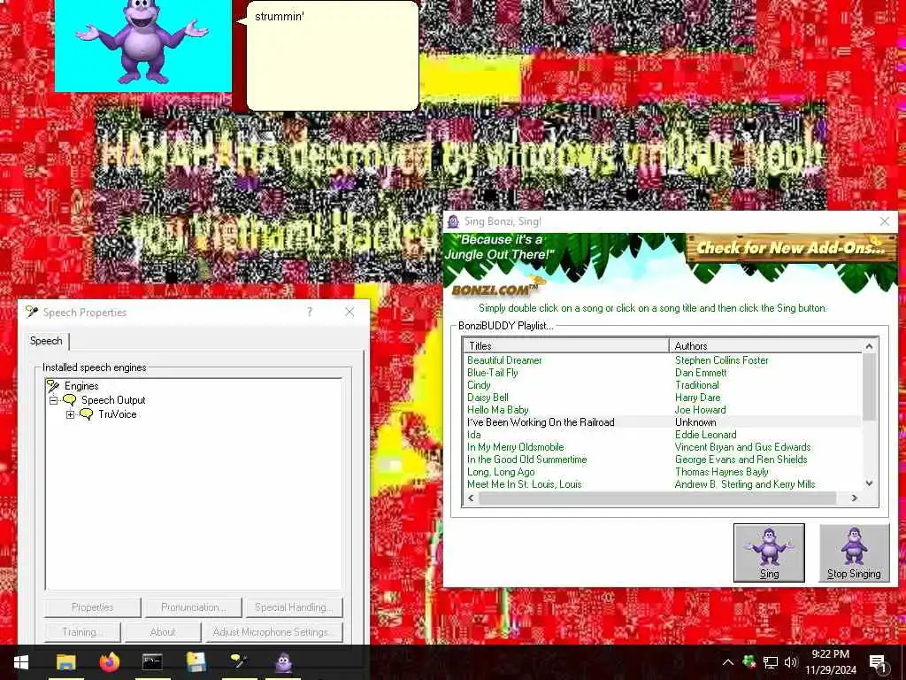
Task: Select TruVoice tree item
Action: pyautogui.click(x=118, y=414)
